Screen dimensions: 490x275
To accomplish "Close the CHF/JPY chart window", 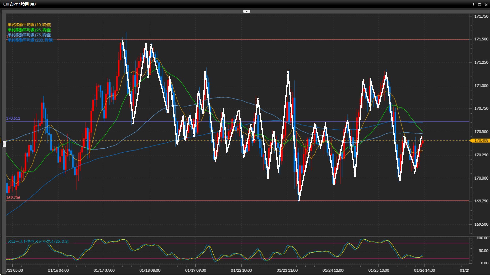I will (486, 5).
